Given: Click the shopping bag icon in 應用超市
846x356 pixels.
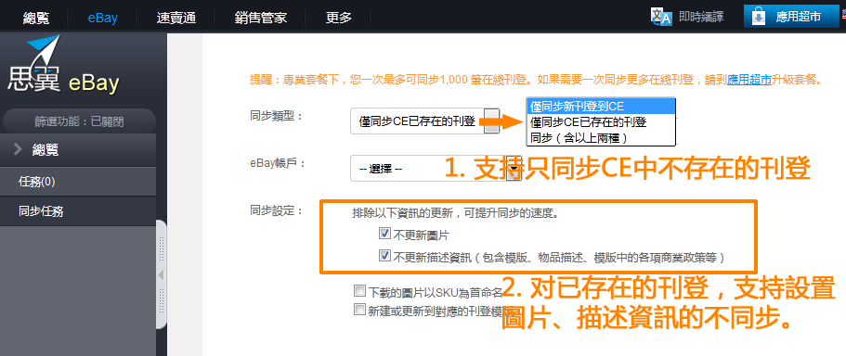Looking at the screenshot, I should pyautogui.click(x=759, y=17).
